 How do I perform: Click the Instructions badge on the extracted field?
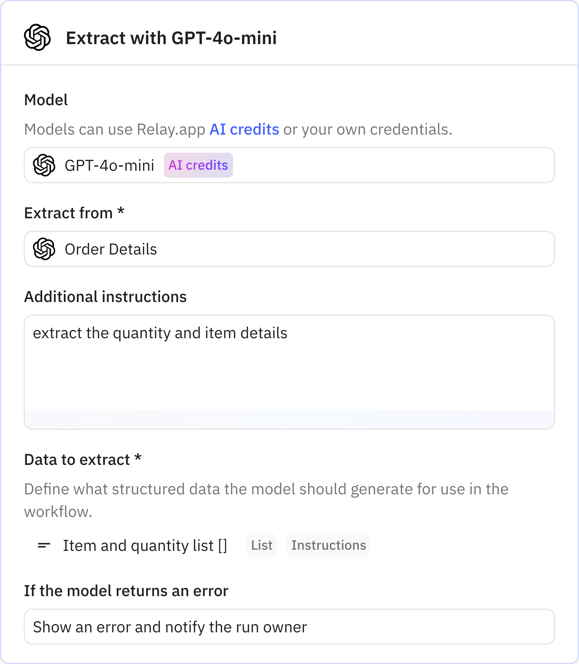(328, 545)
